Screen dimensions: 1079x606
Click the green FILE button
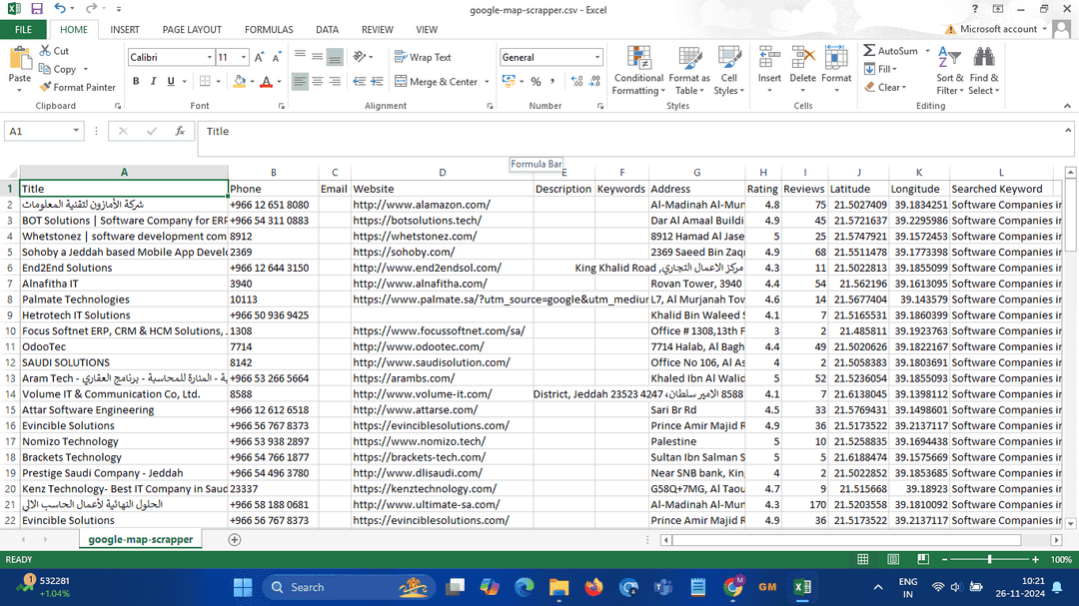coord(23,30)
